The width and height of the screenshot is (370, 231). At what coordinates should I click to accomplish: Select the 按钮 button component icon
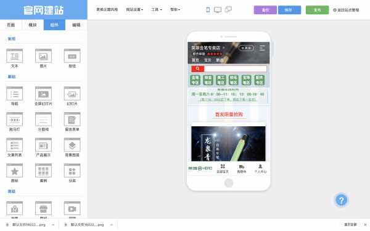point(72,56)
